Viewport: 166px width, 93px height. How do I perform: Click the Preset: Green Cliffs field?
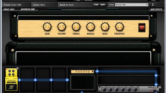pos(17,5)
